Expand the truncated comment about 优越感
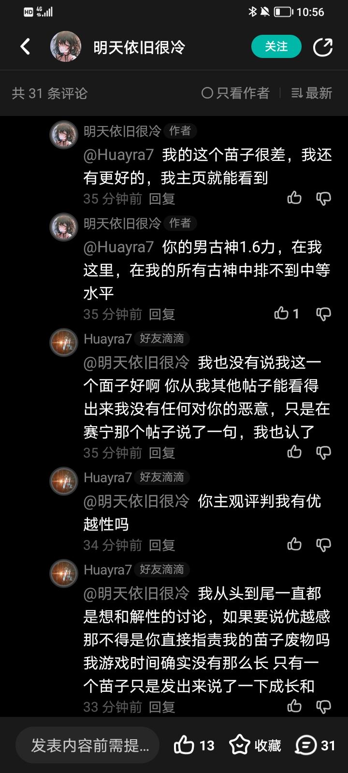 point(207,640)
